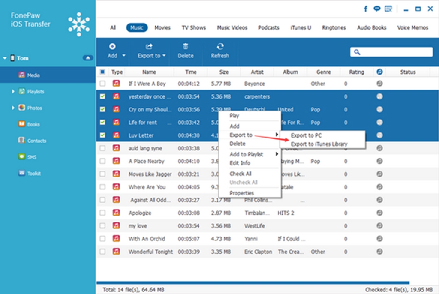Click the Refresh toolbar icon
Viewport: 439px width, 294px height.
pyautogui.click(x=219, y=47)
